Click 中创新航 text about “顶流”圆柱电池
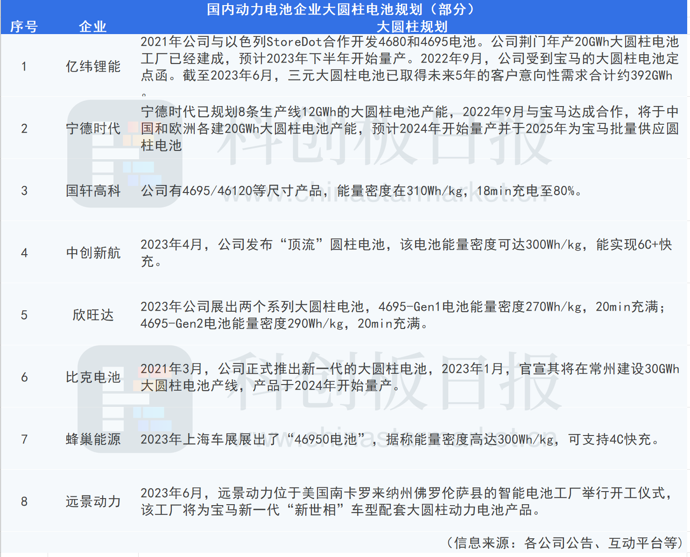 tap(406, 244)
